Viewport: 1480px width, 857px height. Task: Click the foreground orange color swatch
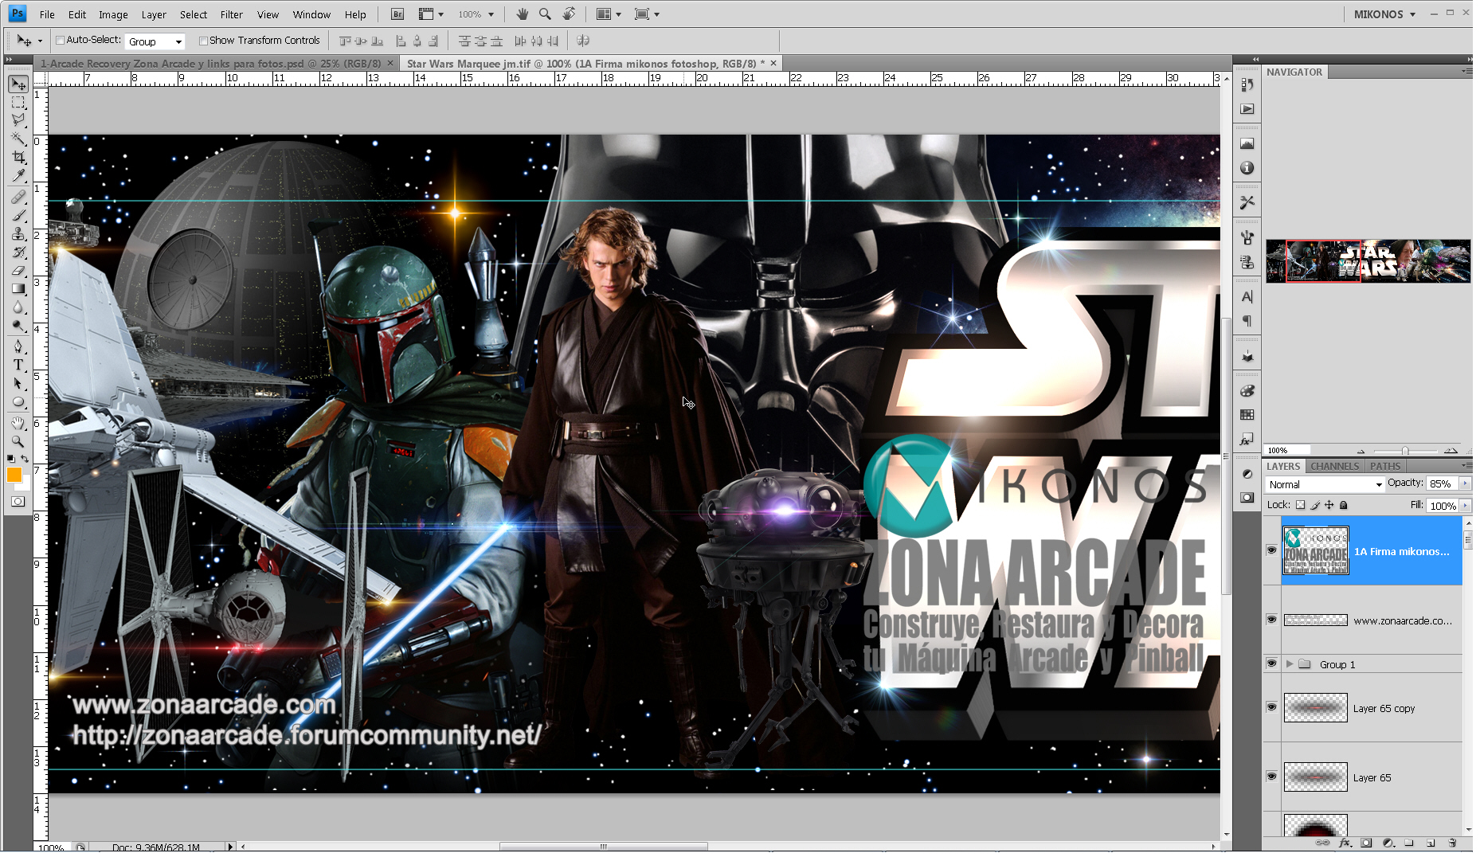[x=14, y=474]
